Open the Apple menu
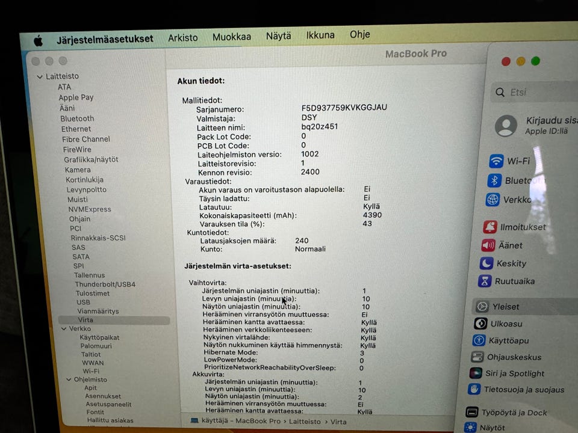This screenshot has height=433, width=578. 38,41
